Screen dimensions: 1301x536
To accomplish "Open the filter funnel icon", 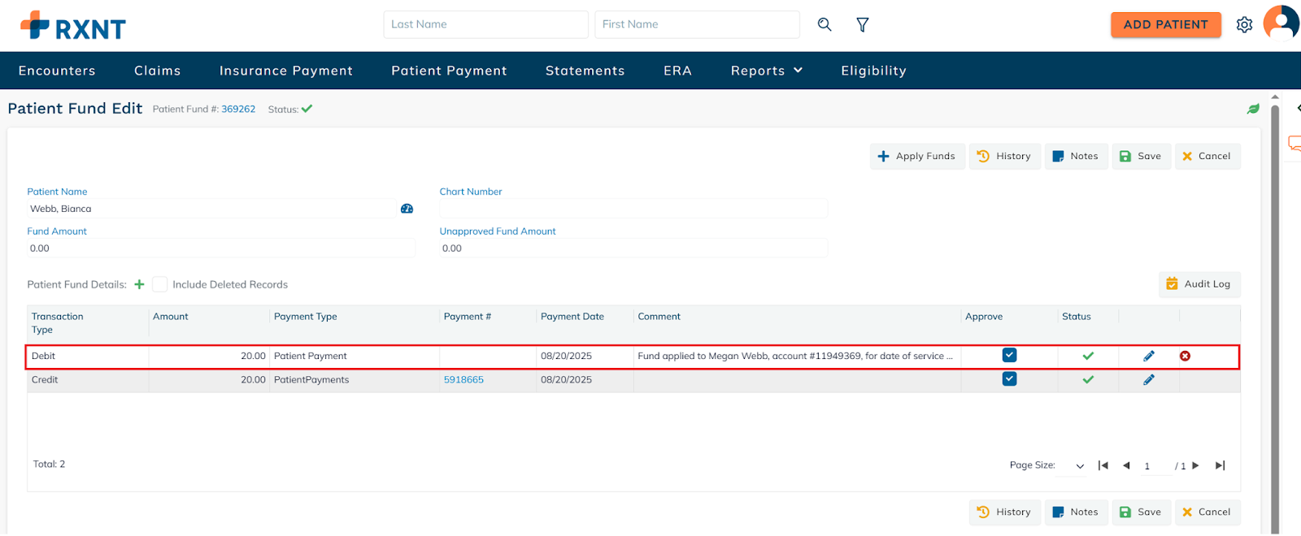I will tap(863, 25).
